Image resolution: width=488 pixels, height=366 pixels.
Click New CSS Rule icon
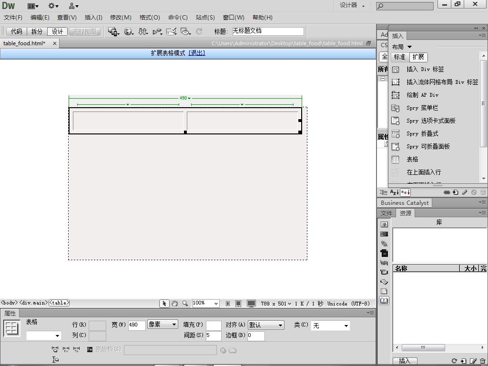pos(456,193)
